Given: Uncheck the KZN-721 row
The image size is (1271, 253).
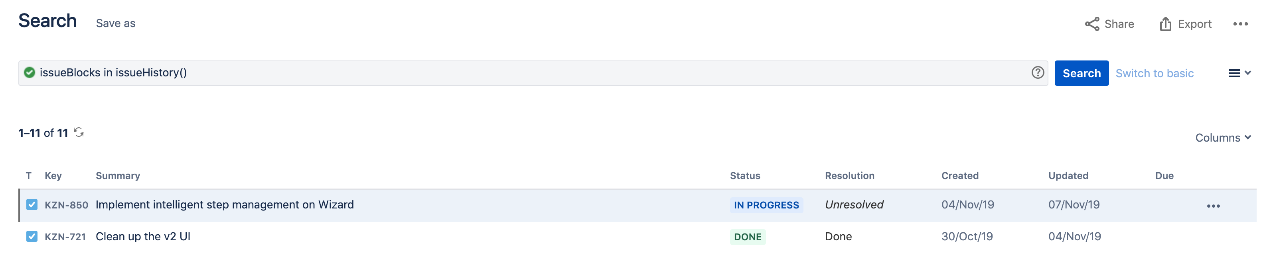Looking at the screenshot, I should coord(32,236).
